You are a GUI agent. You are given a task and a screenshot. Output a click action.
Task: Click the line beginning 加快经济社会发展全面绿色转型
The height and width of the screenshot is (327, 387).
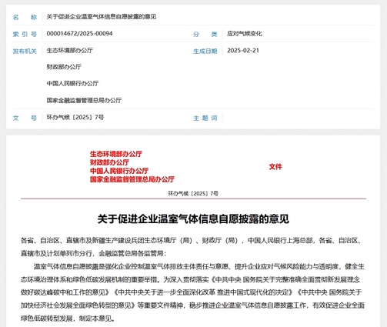click(192, 305)
